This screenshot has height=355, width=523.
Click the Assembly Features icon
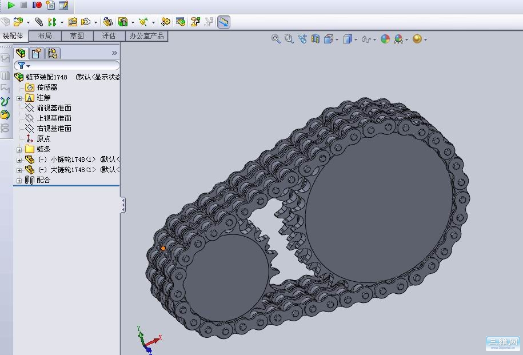coord(123,22)
